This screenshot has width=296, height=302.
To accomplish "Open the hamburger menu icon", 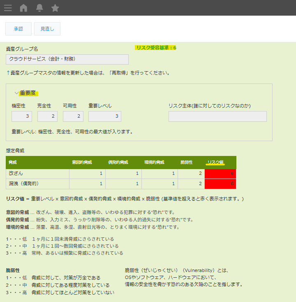I will tap(8, 8).
